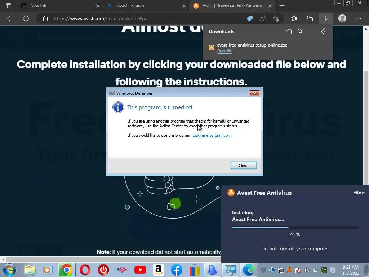369x277 pixels.
Task: Click Open file link for avast setup
Action: (x=224, y=51)
